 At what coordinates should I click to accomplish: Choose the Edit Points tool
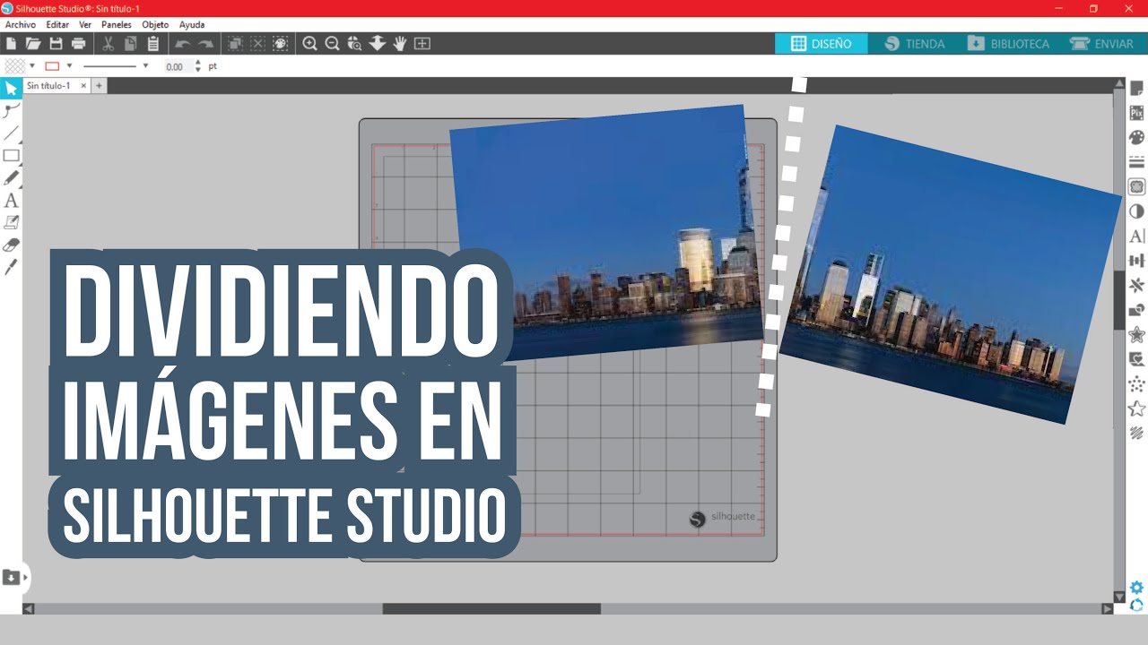coord(11,110)
